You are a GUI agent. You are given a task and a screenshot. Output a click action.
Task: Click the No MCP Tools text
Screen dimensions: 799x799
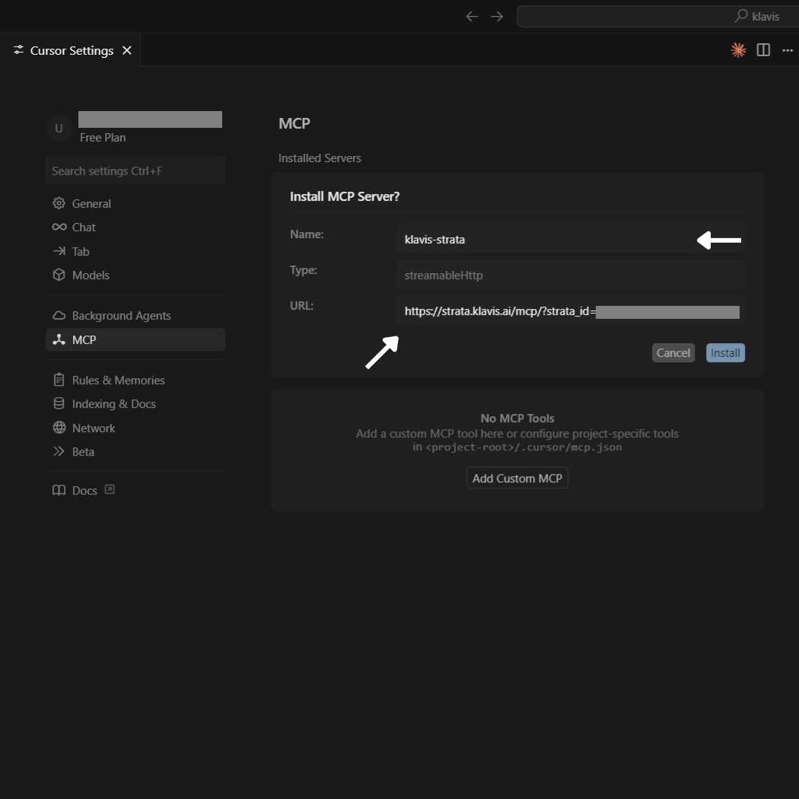click(517, 419)
